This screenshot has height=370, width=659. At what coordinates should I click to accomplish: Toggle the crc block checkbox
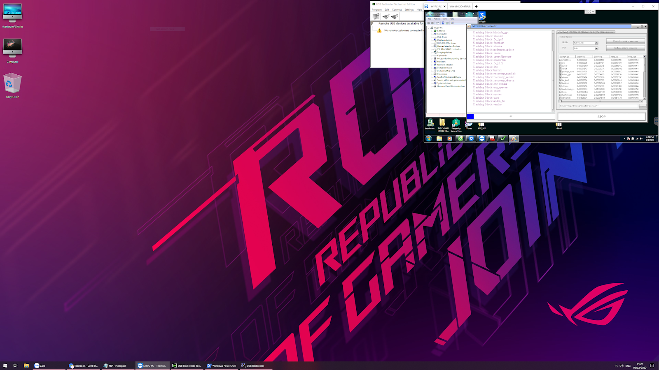point(561,63)
